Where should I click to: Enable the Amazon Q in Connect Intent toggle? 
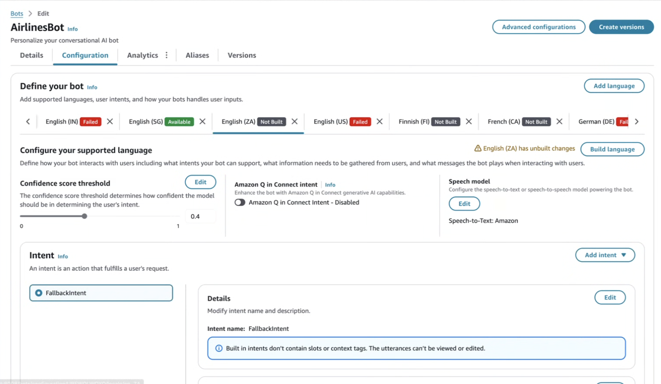pos(240,202)
